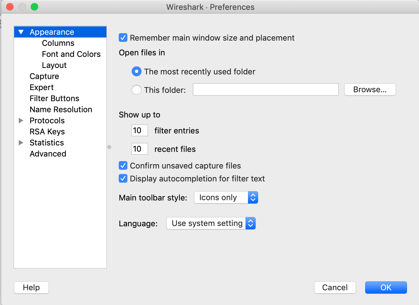
Task: Open the Columns preferences page
Action: 58,43
